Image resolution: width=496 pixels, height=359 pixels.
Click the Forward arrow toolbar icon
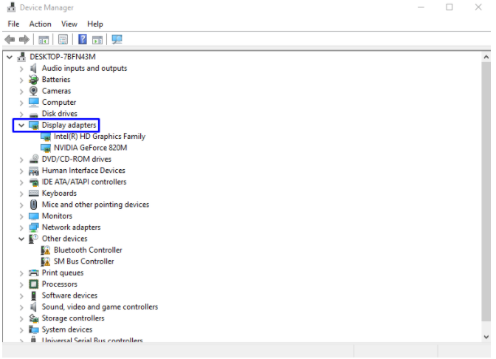tap(24, 40)
